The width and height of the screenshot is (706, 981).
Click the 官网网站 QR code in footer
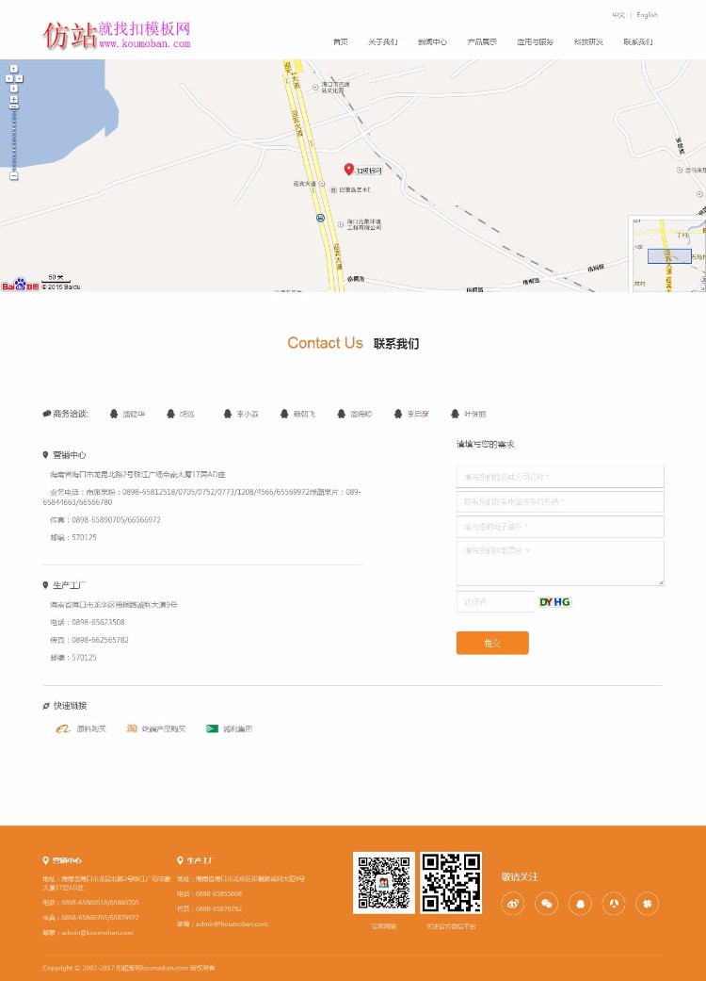coord(384,883)
